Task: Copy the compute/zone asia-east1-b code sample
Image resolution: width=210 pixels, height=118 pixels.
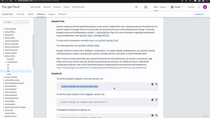Action: click(157, 100)
